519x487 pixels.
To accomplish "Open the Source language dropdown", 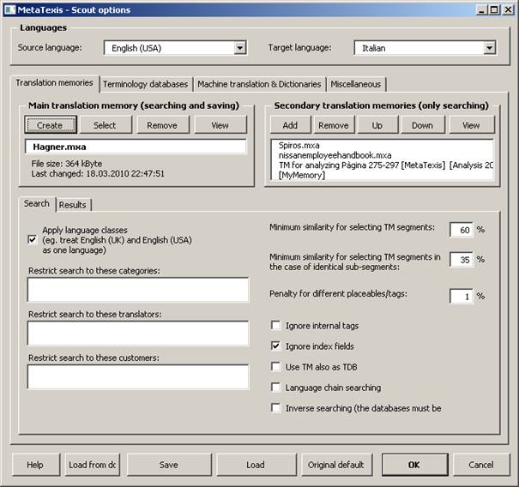I will [x=239, y=48].
